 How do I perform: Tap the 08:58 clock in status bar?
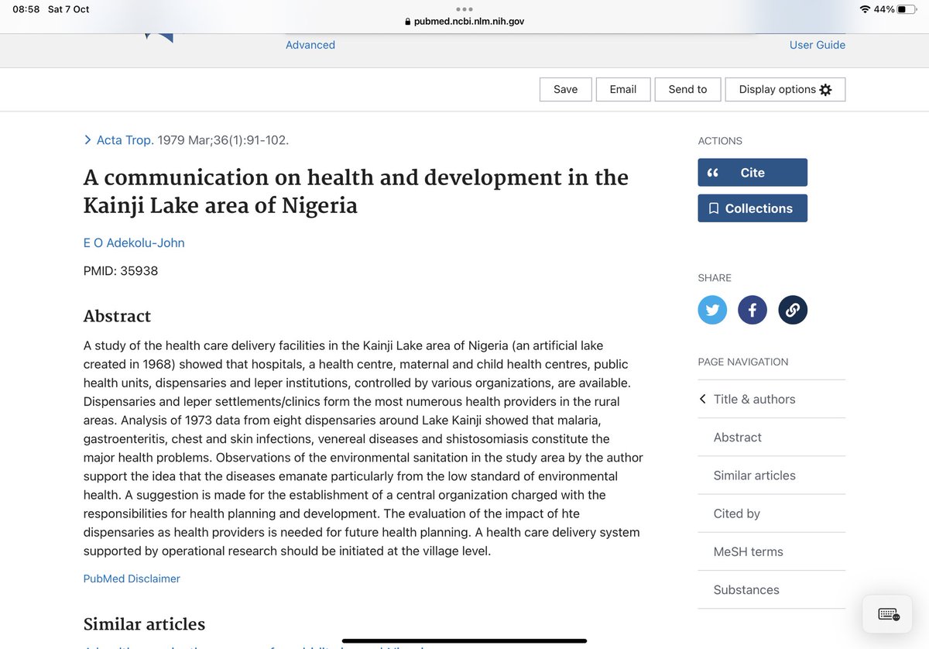[x=26, y=9]
